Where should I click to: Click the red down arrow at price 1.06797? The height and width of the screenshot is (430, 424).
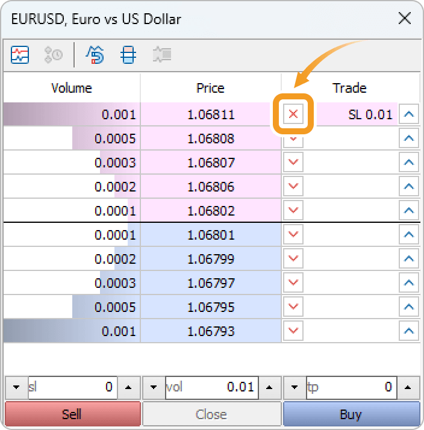(293, 282)
